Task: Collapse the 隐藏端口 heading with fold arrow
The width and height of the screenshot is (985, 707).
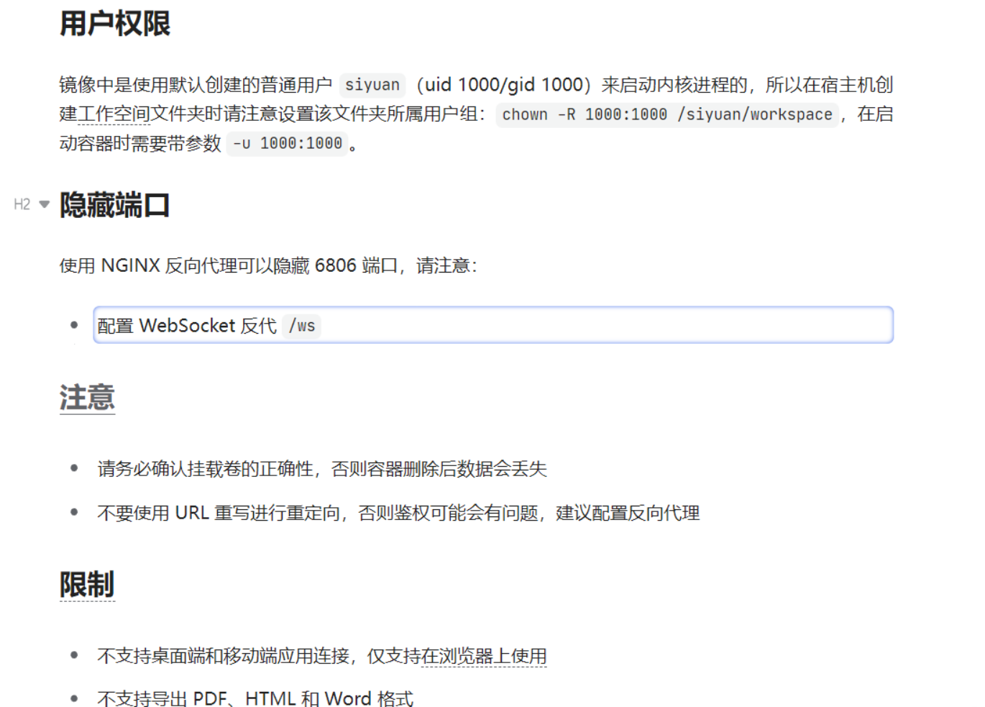Action: click(45, 204)
